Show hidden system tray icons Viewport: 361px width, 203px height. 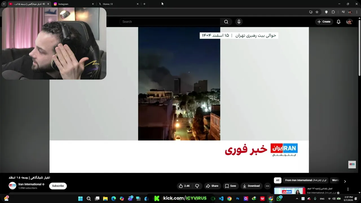(297, 198)
